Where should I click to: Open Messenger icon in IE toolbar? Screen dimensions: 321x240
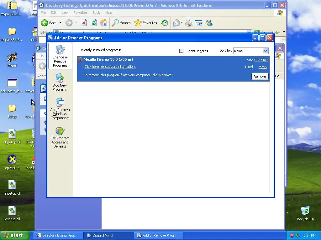(209, 23)
